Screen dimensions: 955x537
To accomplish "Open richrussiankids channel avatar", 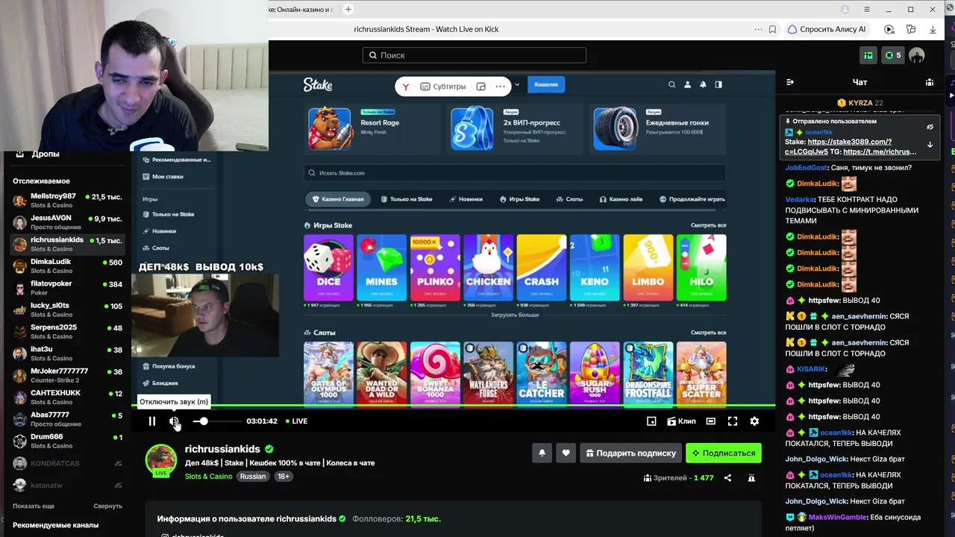I will pyautogui.click(x=160, y=460).
